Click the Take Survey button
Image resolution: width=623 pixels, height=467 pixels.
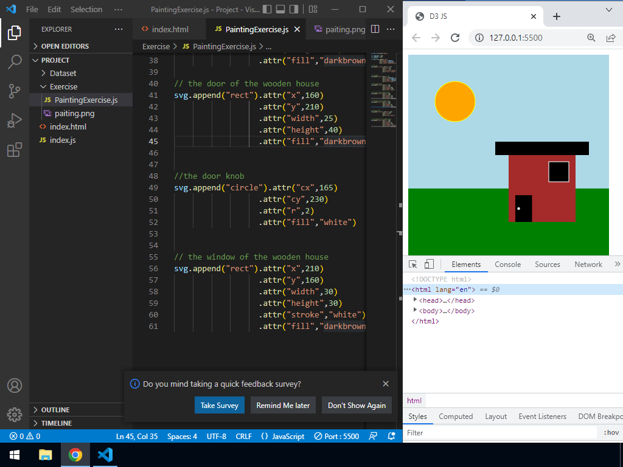(x=219, y=406)
